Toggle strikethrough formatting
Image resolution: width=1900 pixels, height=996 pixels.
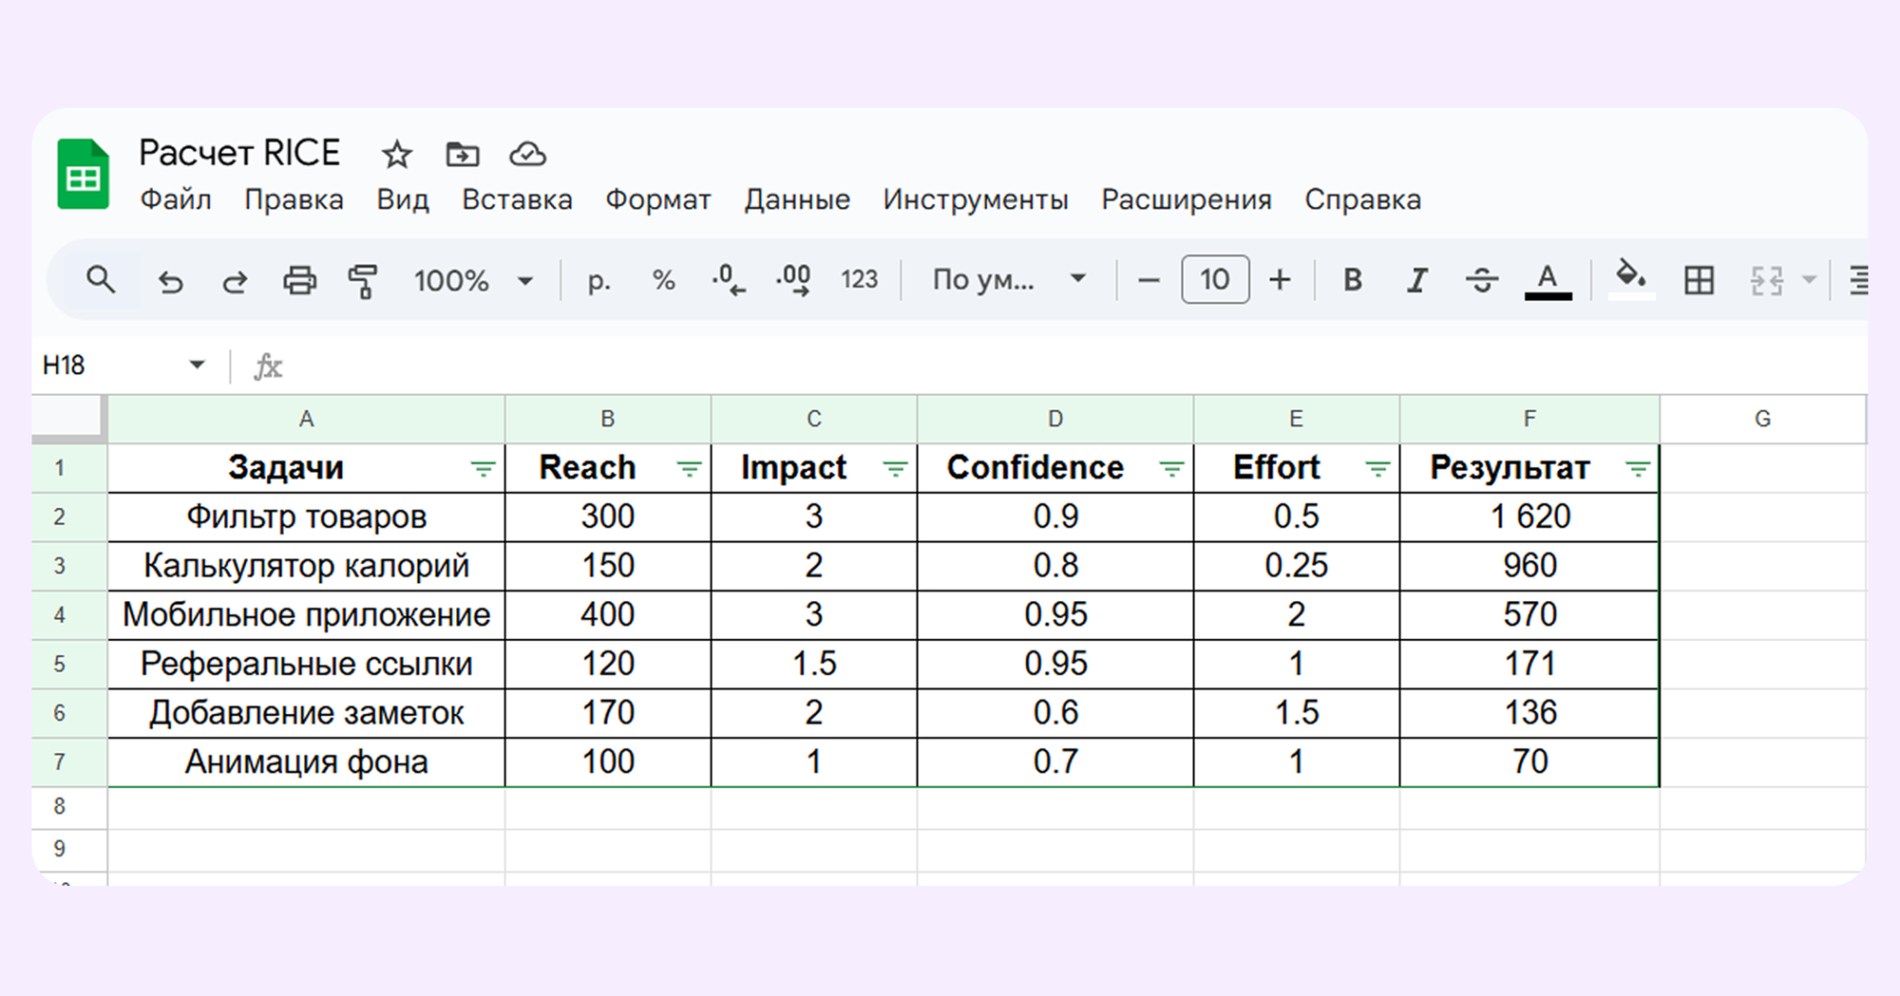(x=1481, y=280)
